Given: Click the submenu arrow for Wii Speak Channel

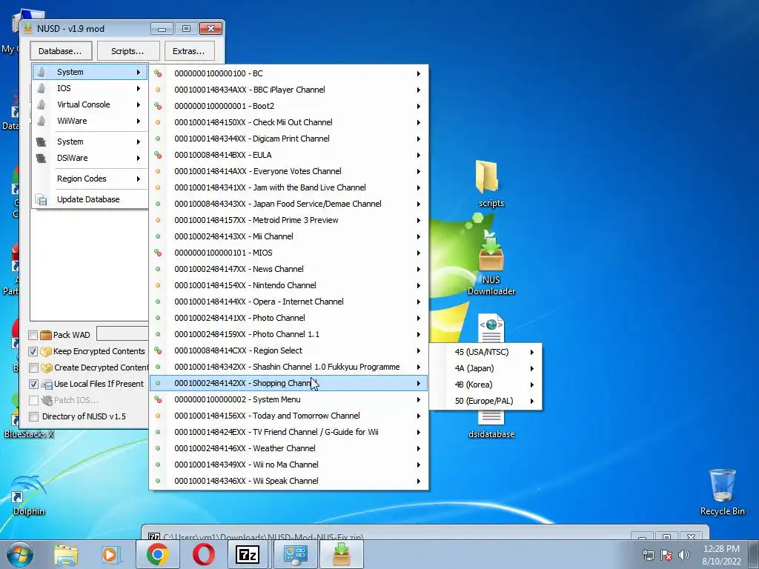Looking at the screenshot, I should 418,481.
